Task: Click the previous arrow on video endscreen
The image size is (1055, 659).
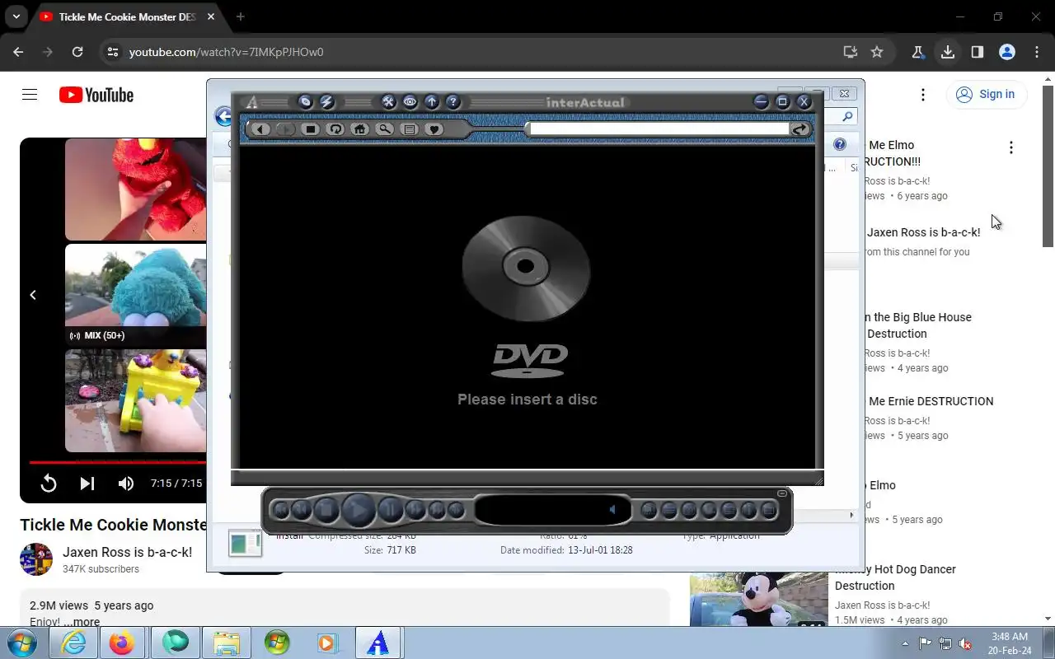Action: 33,295
